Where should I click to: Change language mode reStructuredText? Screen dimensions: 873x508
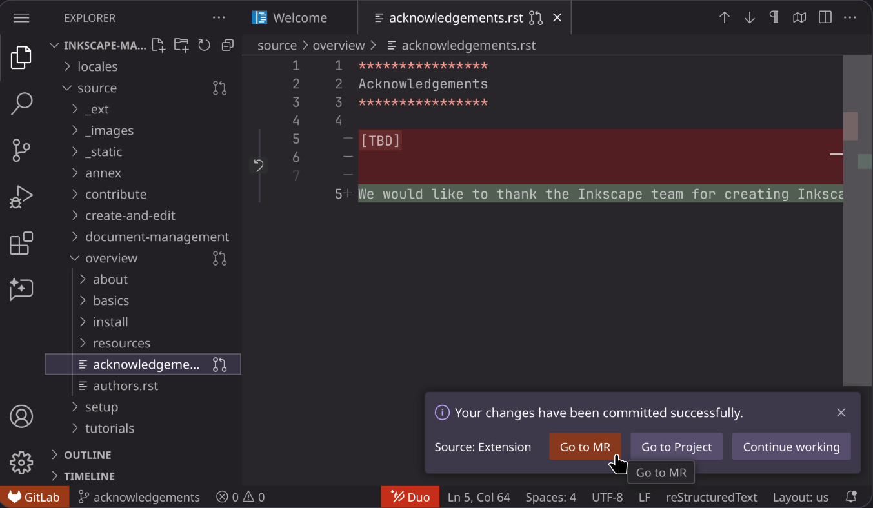coord(711,497)
